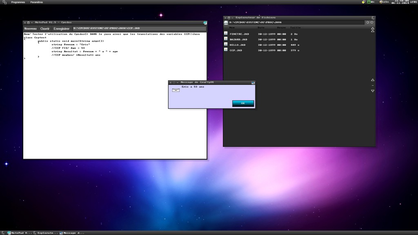
Task: Go back with the explorer left arrow
Action: pos(367,22)
